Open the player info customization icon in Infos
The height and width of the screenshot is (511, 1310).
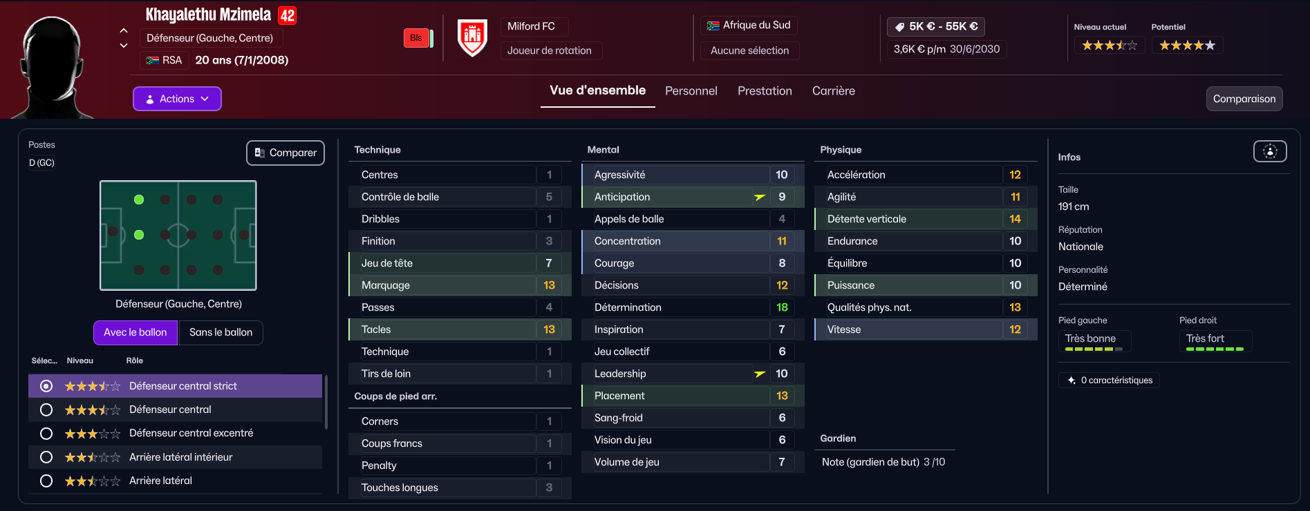tap(1270, 151)
